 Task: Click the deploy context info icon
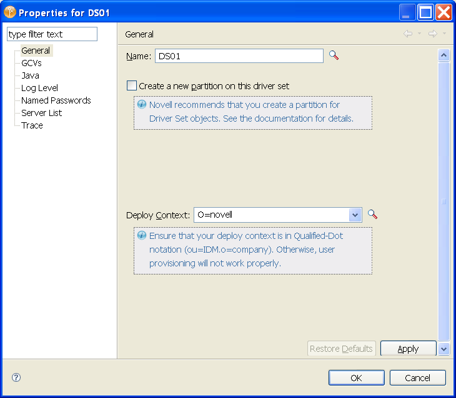(x=142, y=235)
